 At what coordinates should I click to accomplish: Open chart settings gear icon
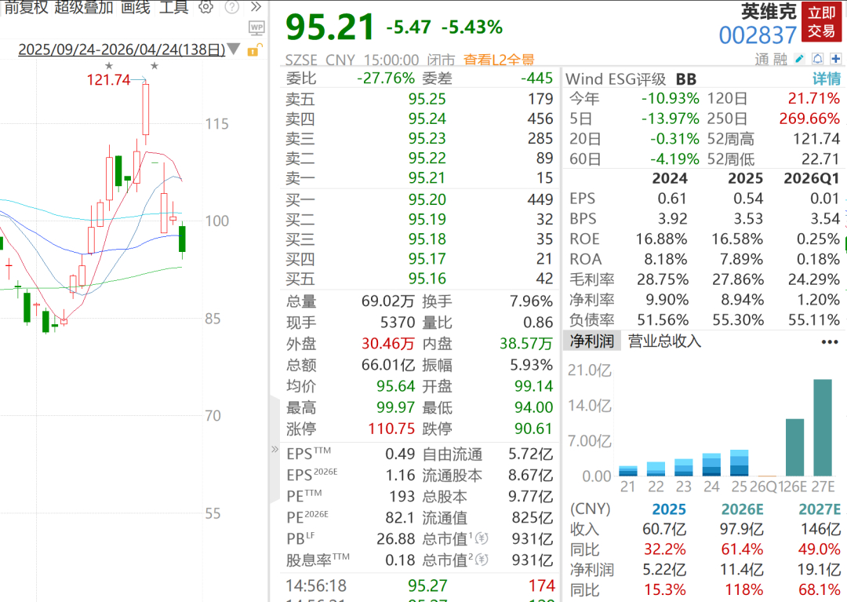pos(205,7)
